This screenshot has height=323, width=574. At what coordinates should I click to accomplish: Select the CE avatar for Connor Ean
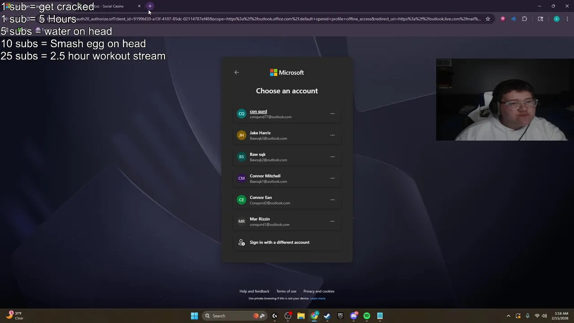(x=241, y=200)
